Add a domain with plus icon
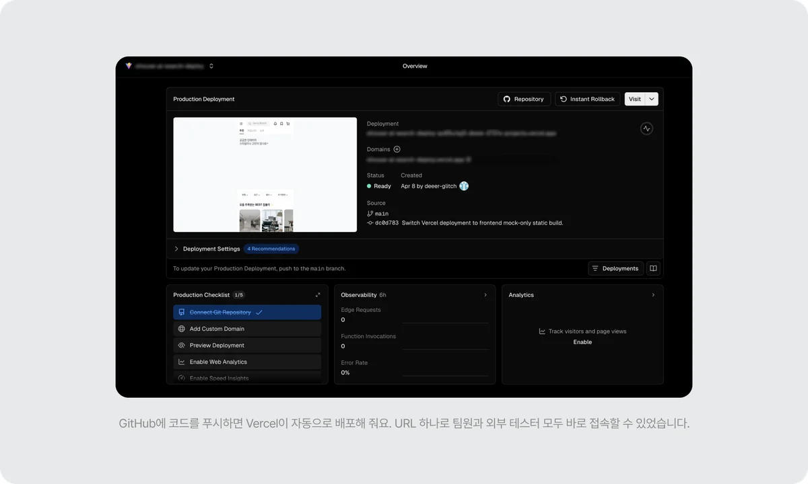This screenshot has width=808, height=484. 397,149
